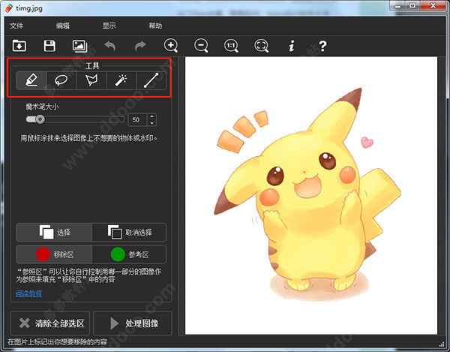
Task: Decrease brush size with down arrow
Action: 151,123
